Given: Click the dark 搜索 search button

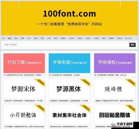Looking at the screenshot, I should (x=133, y=45).
